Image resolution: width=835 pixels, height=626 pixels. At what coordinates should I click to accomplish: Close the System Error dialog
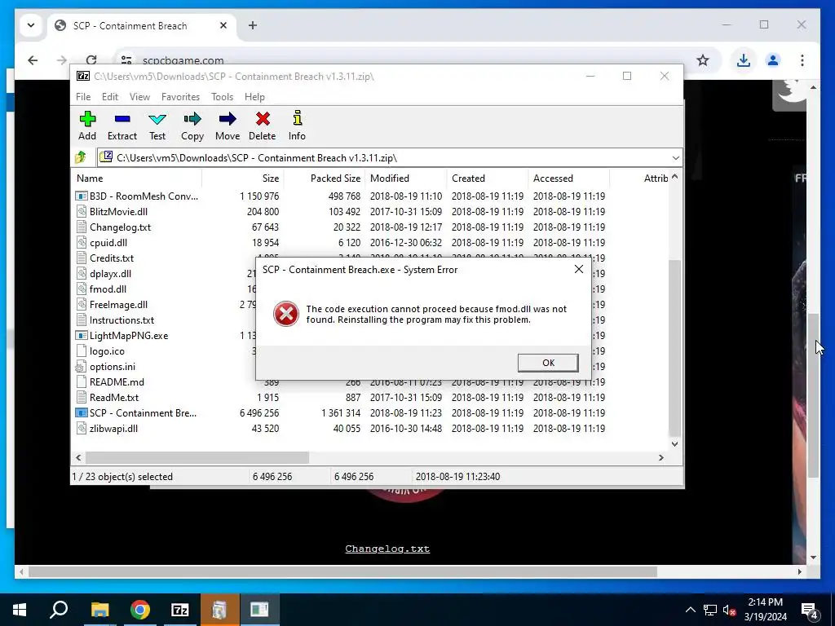click(x=579, y=269)
